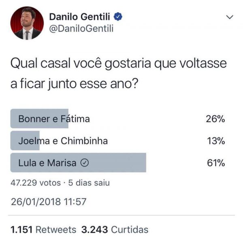Viewport: 243px width, 240px height.
Task: Click the 47.229 votos count
Action: [35, 183]
